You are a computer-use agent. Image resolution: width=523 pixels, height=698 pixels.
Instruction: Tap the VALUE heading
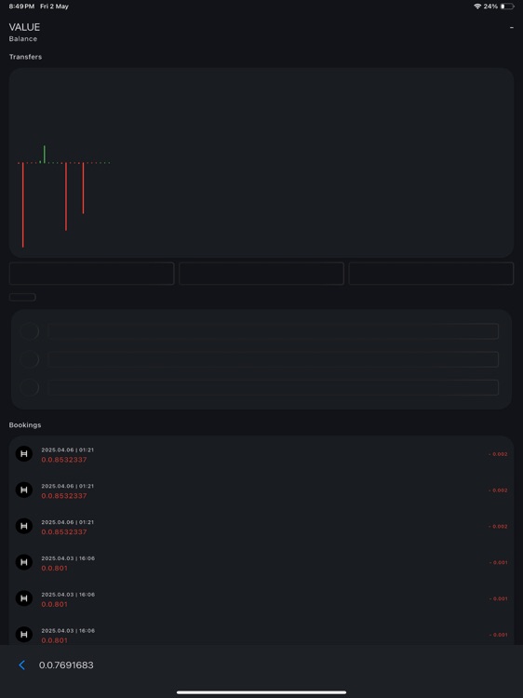(x=24, y=27)
